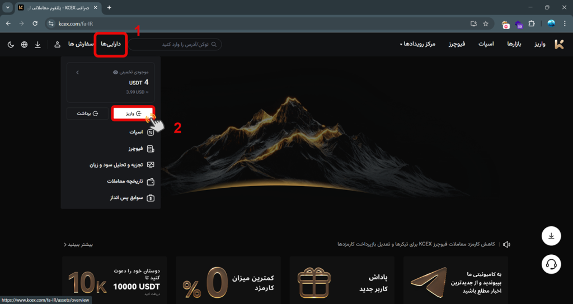Click install app icon in address bar
The width and height of the screenshot is (573, 304).
pos(473,23)
